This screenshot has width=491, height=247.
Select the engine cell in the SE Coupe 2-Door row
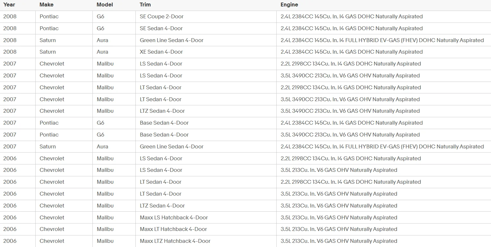[x=352, y=16]
